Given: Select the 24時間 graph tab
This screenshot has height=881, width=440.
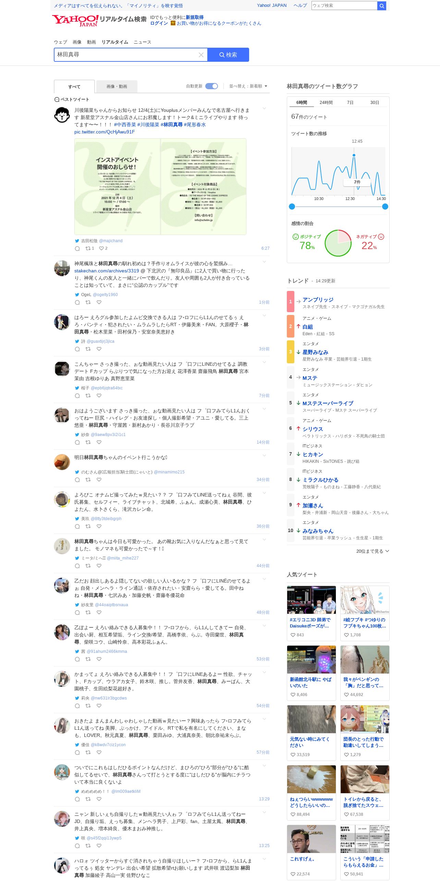Looking at the screenshot, I should pos(326,103).
